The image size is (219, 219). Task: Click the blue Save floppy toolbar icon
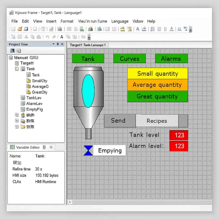[26, 29]
